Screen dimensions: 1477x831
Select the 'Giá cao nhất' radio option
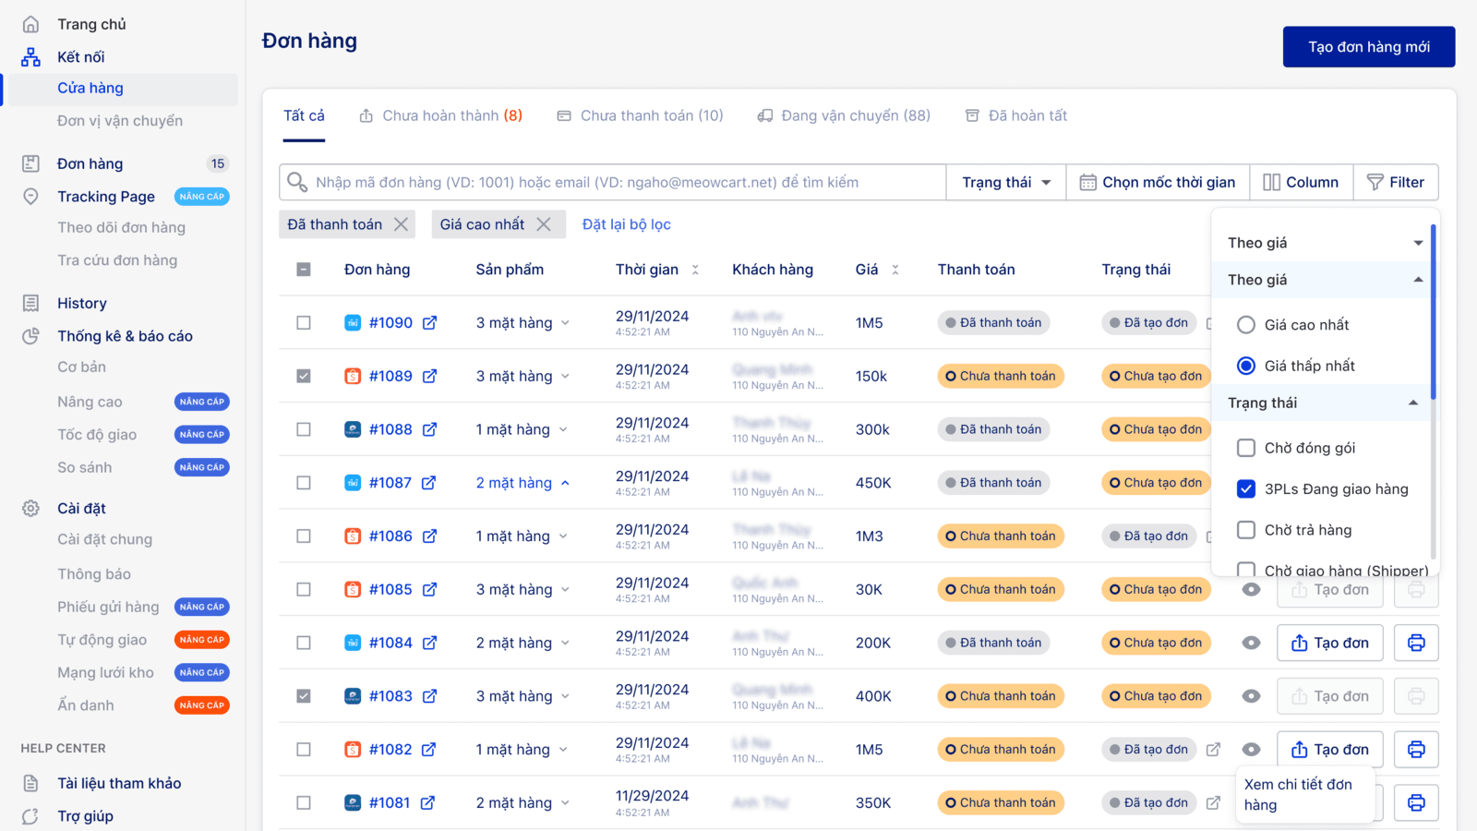(x=1246, y=325)
